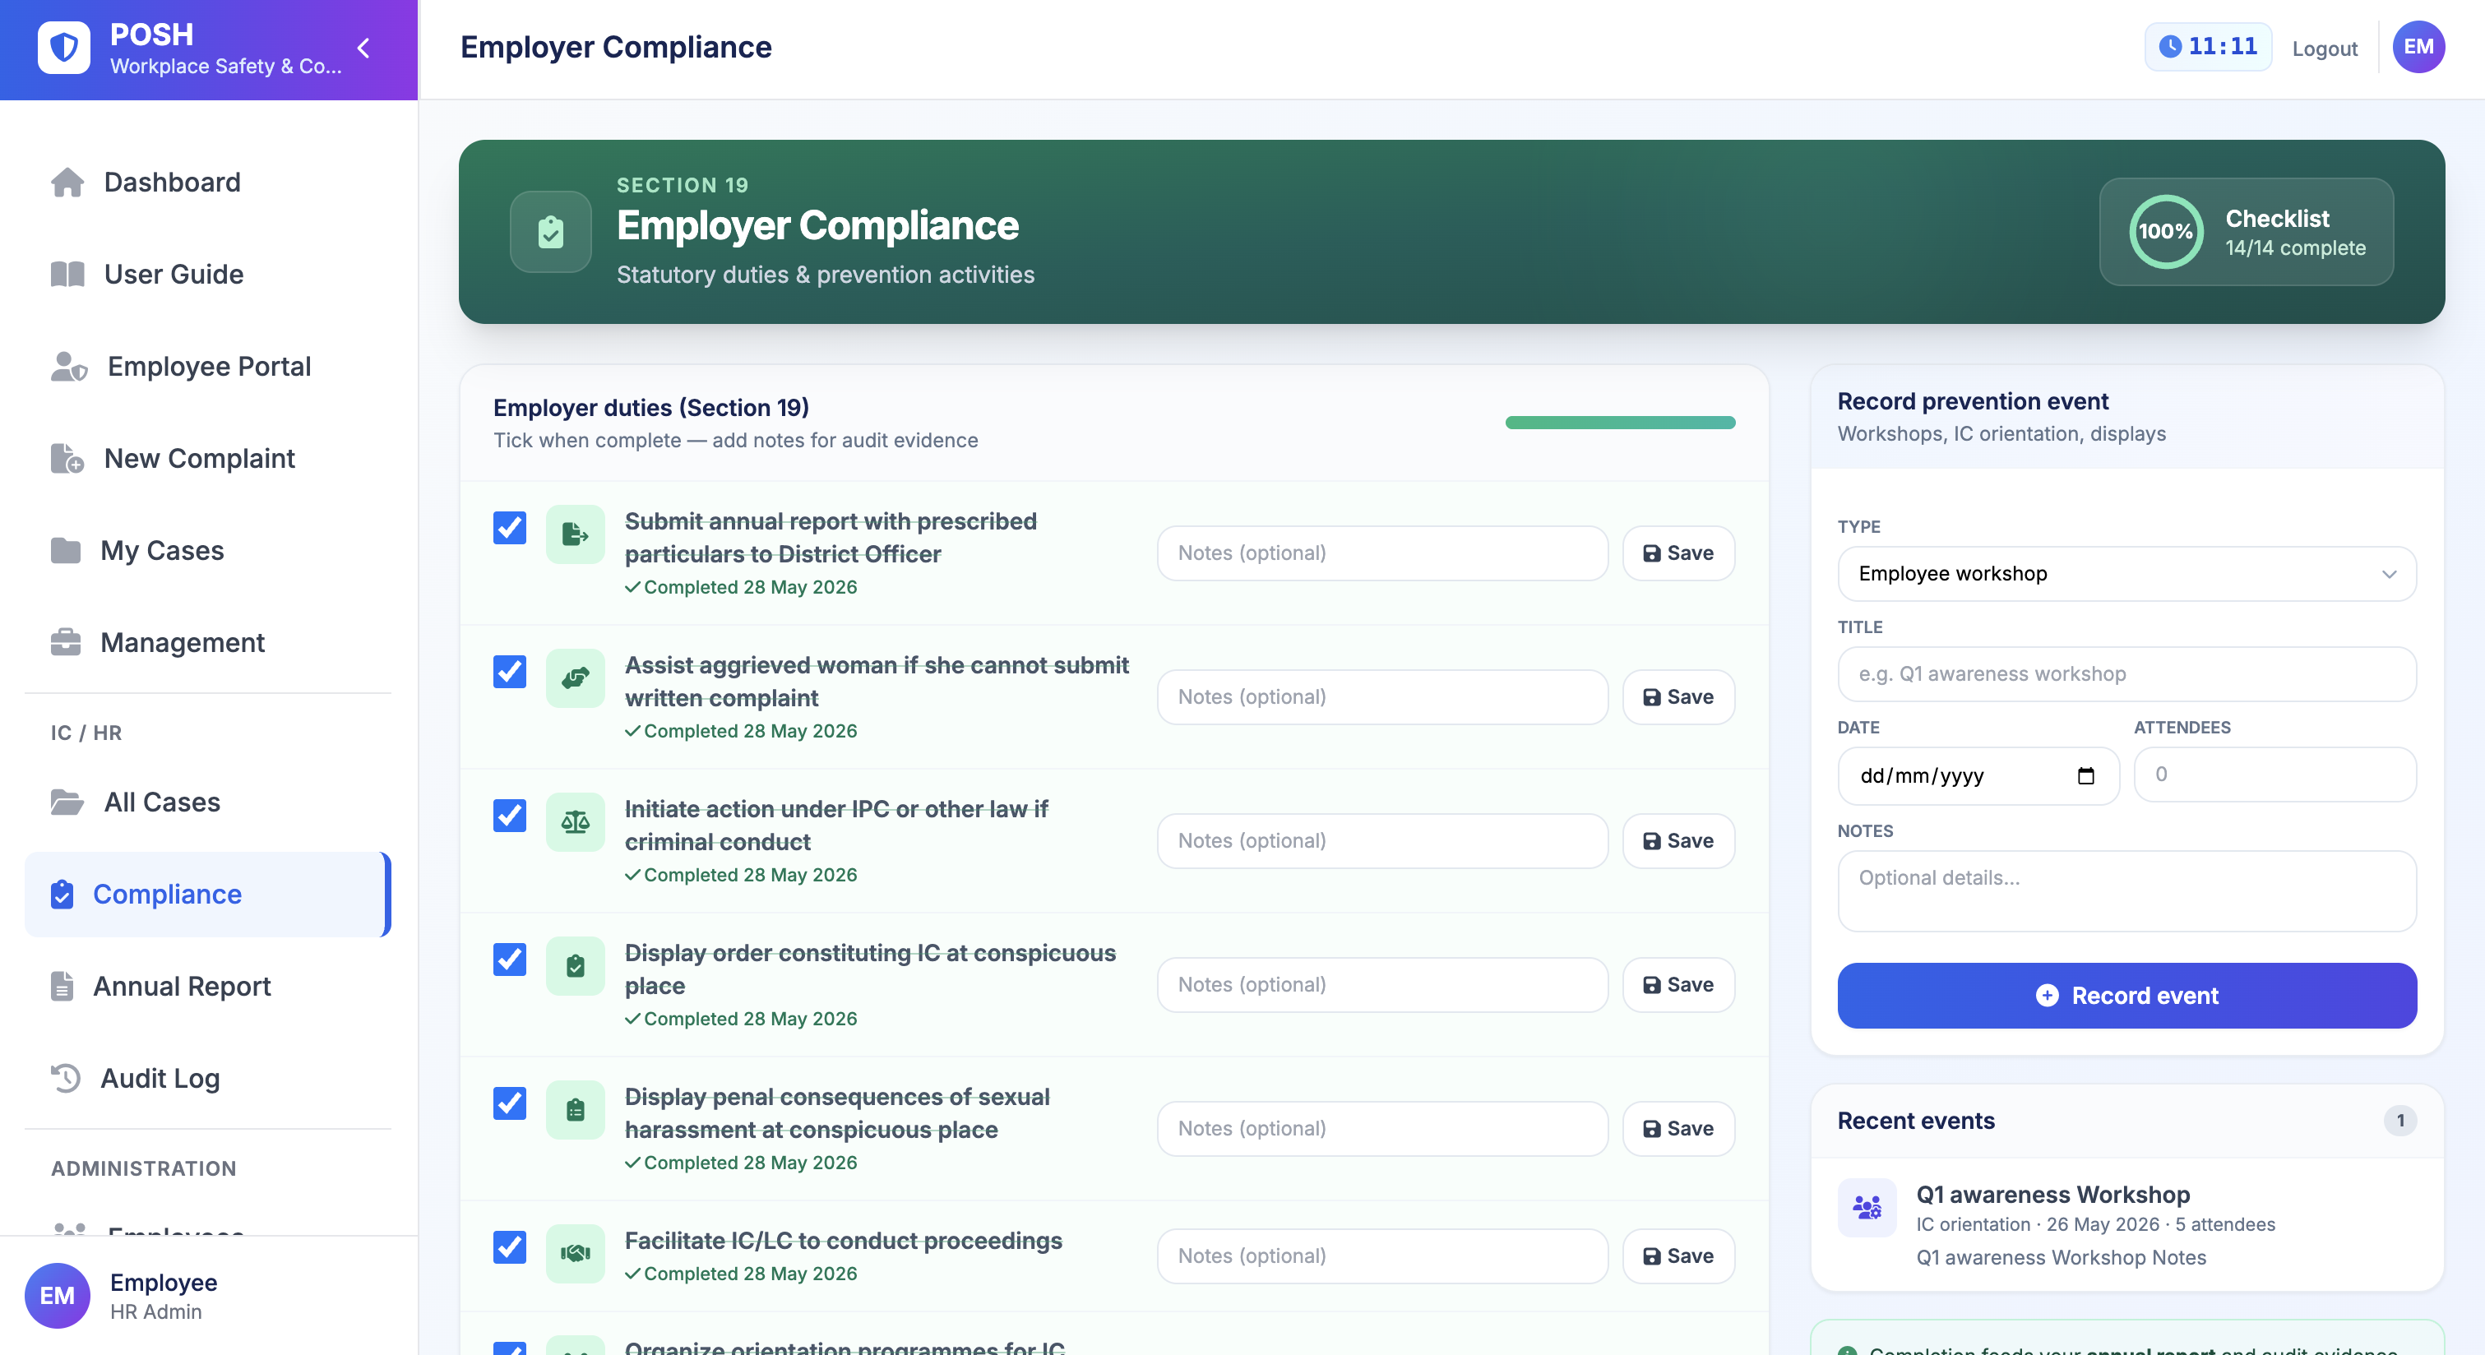Save the Display penal consequences duty
The image size is (2485, 1355).
[x=1677, y=1128]
